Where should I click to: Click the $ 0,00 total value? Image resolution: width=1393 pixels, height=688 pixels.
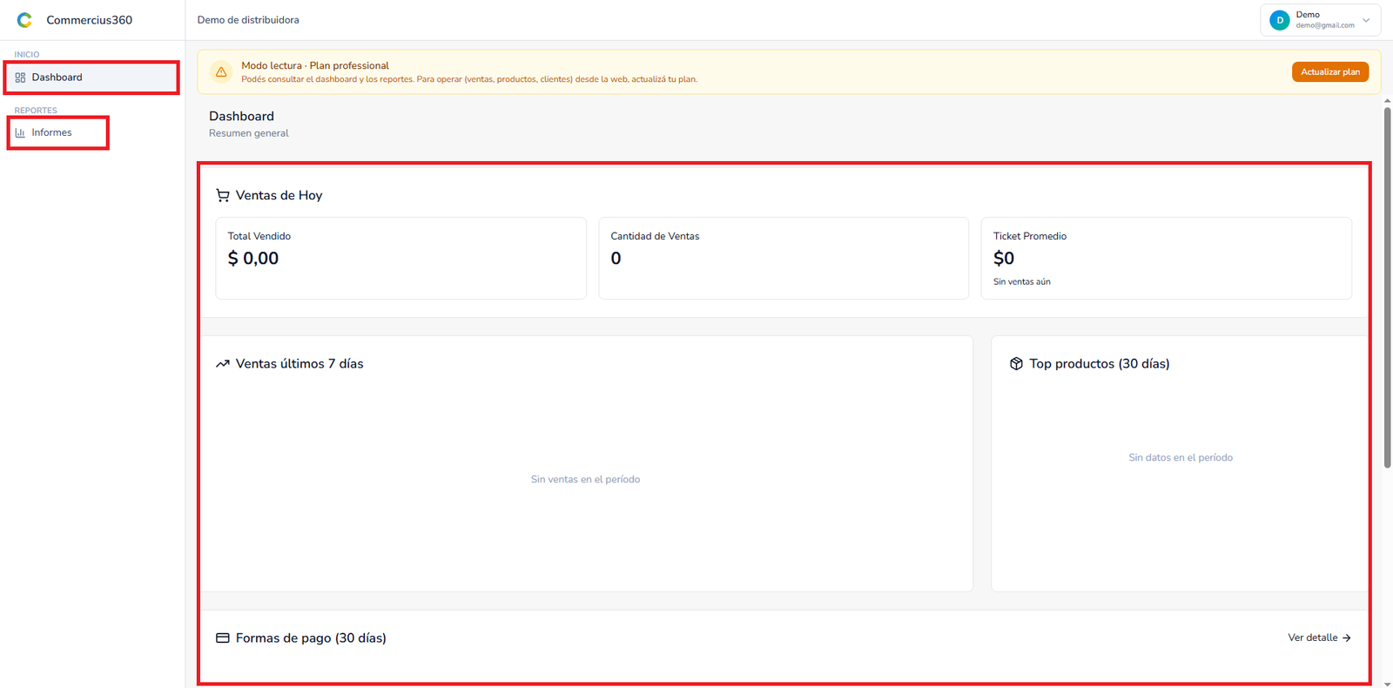point(253,259)
